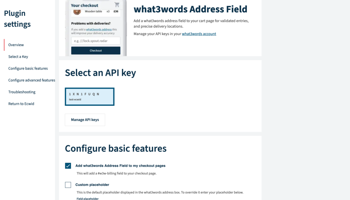Click the Checkout button in preview
Screen dimensions: 350x200
[x=95, y=51]
